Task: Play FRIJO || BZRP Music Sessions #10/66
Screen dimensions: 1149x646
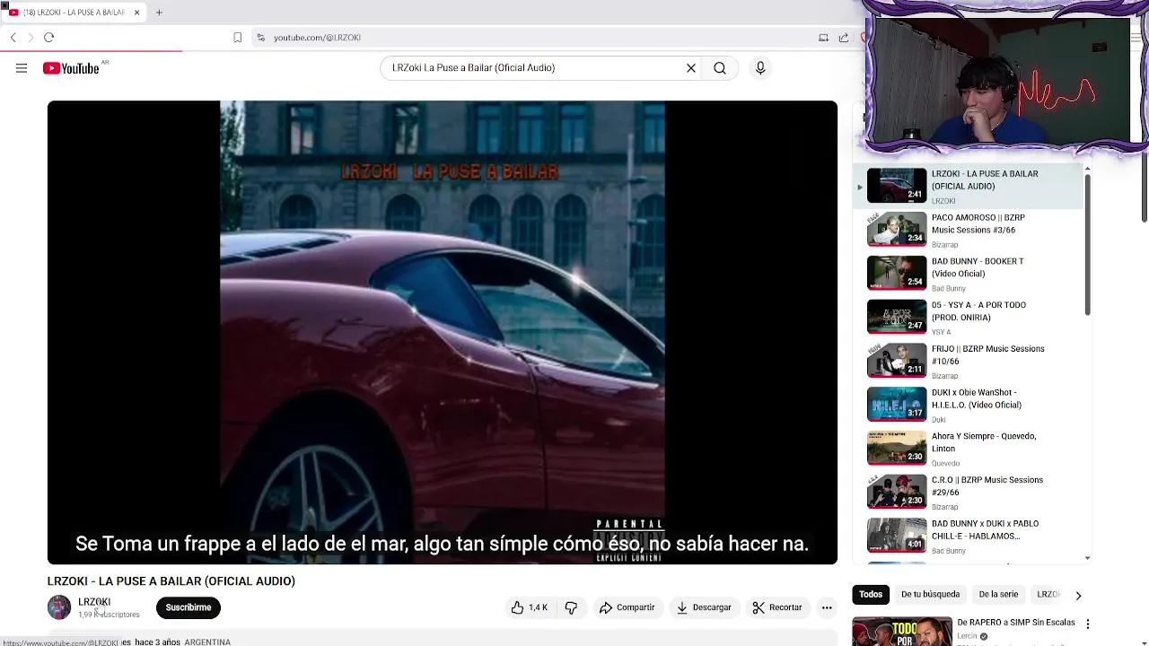Action: pos(968,362)
